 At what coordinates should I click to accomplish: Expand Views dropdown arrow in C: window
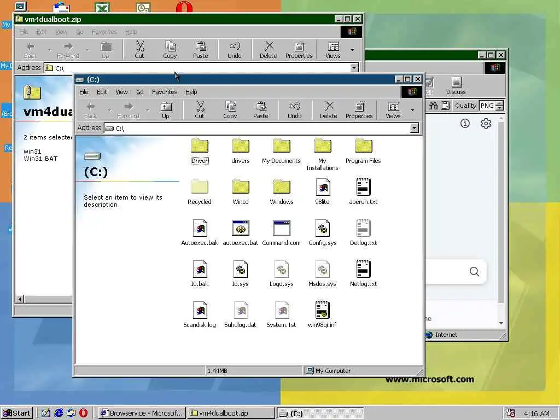pyautogui.click(x=412, y=110)
